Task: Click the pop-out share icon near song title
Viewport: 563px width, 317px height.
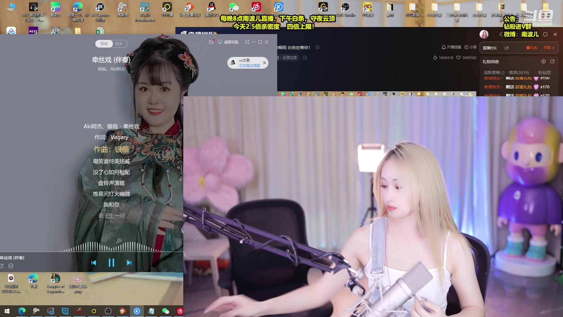Action: tap(1, 266)
